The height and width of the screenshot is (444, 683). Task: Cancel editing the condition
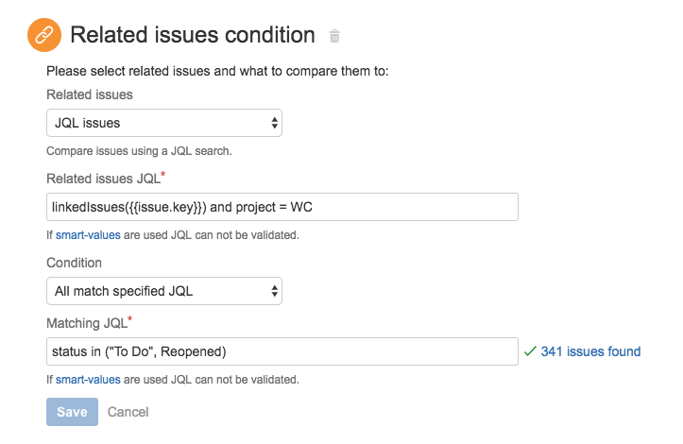coord(128,412)
